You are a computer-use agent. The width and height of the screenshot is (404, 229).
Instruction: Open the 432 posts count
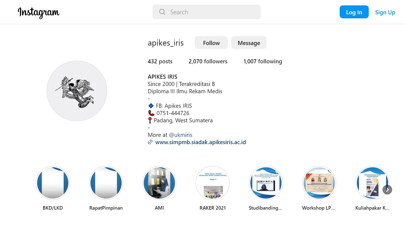[160, 61]
